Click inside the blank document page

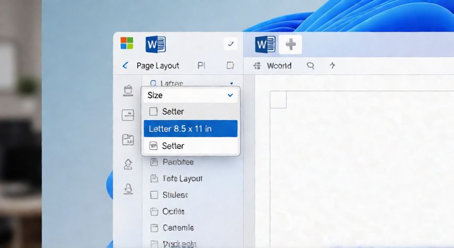point(362,169)
